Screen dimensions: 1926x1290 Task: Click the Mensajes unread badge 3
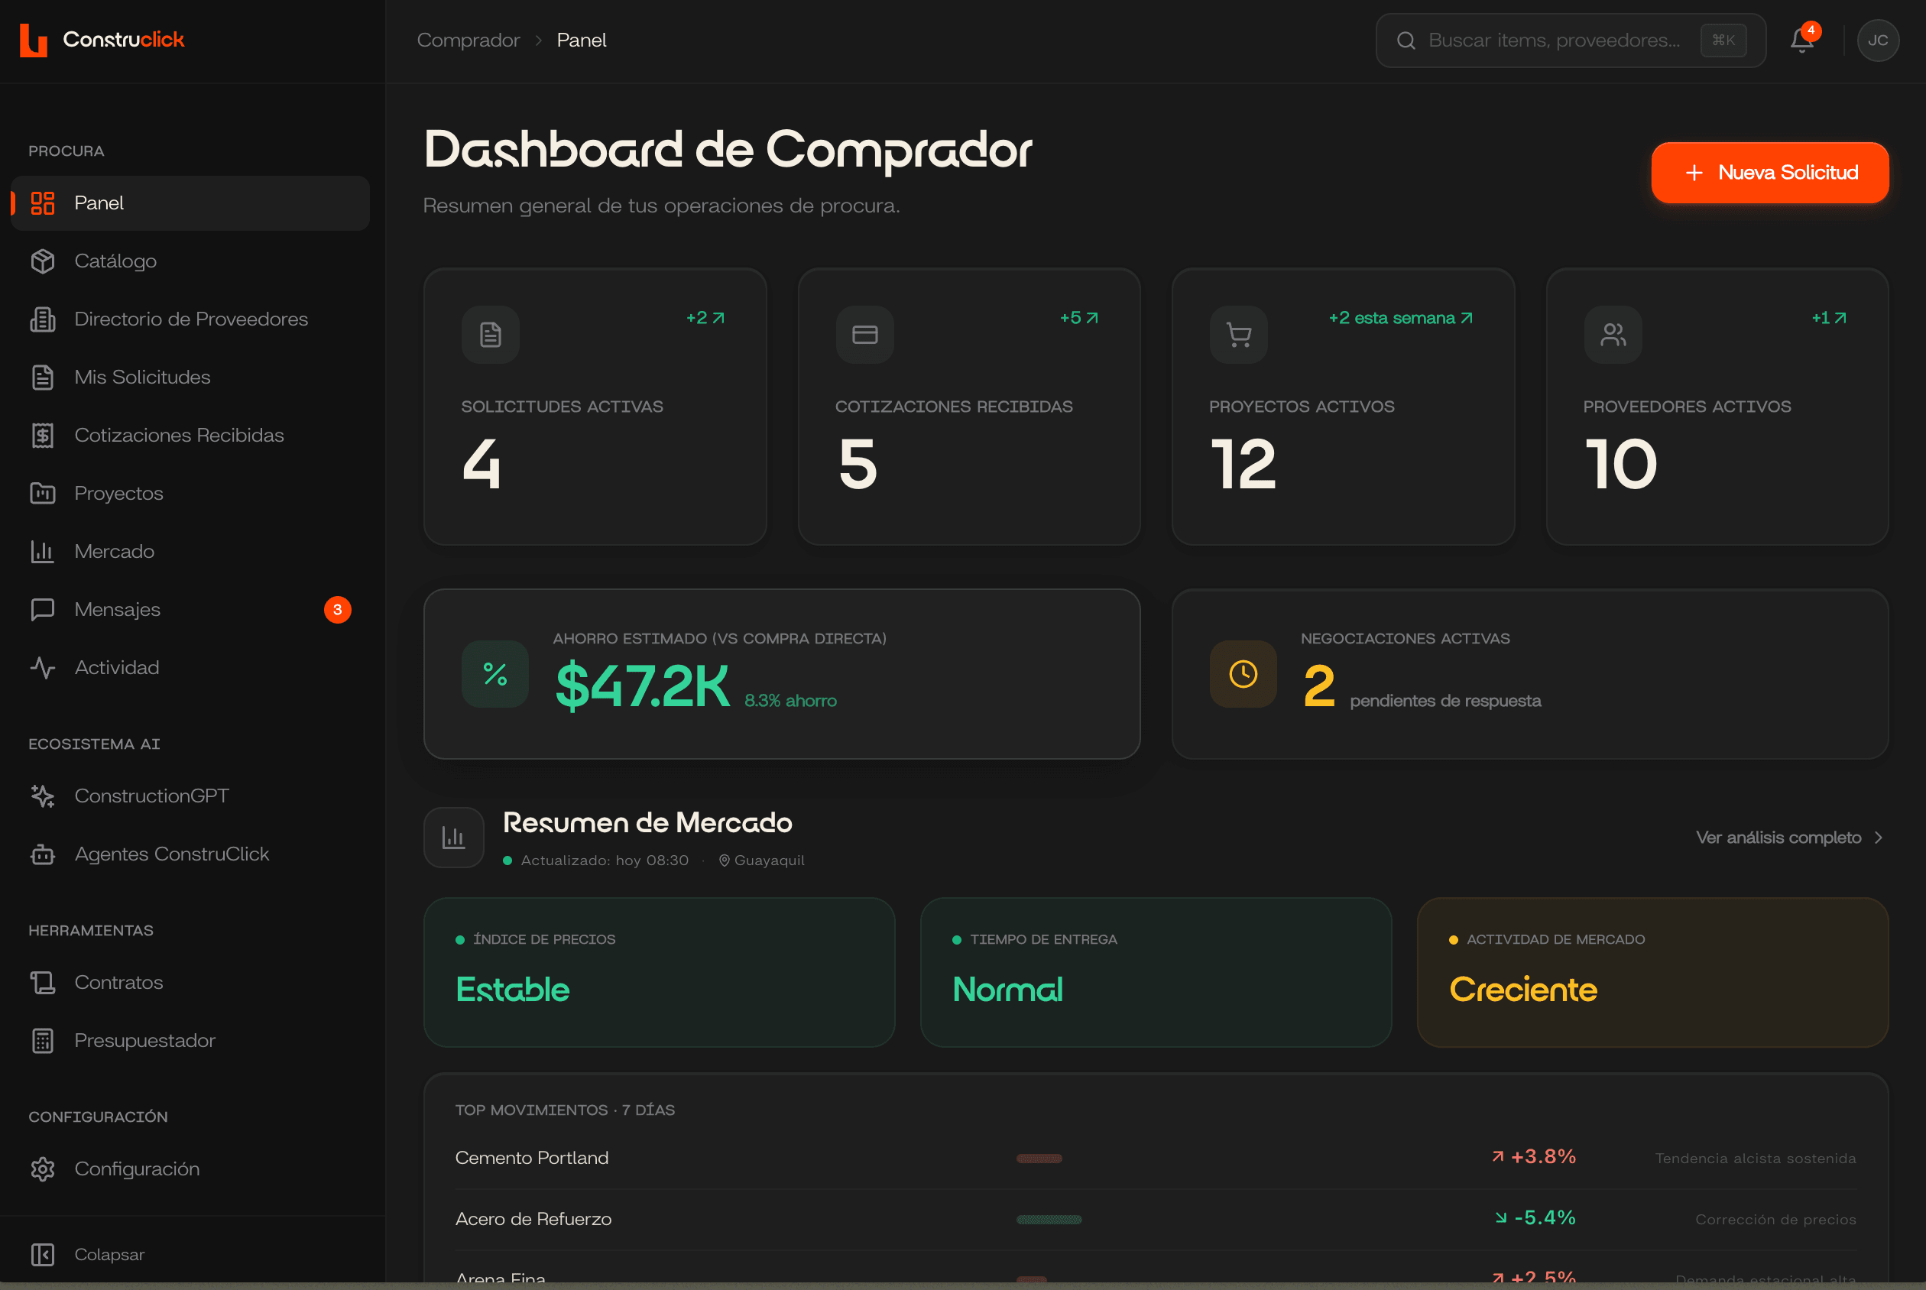[x=337, y=610]
